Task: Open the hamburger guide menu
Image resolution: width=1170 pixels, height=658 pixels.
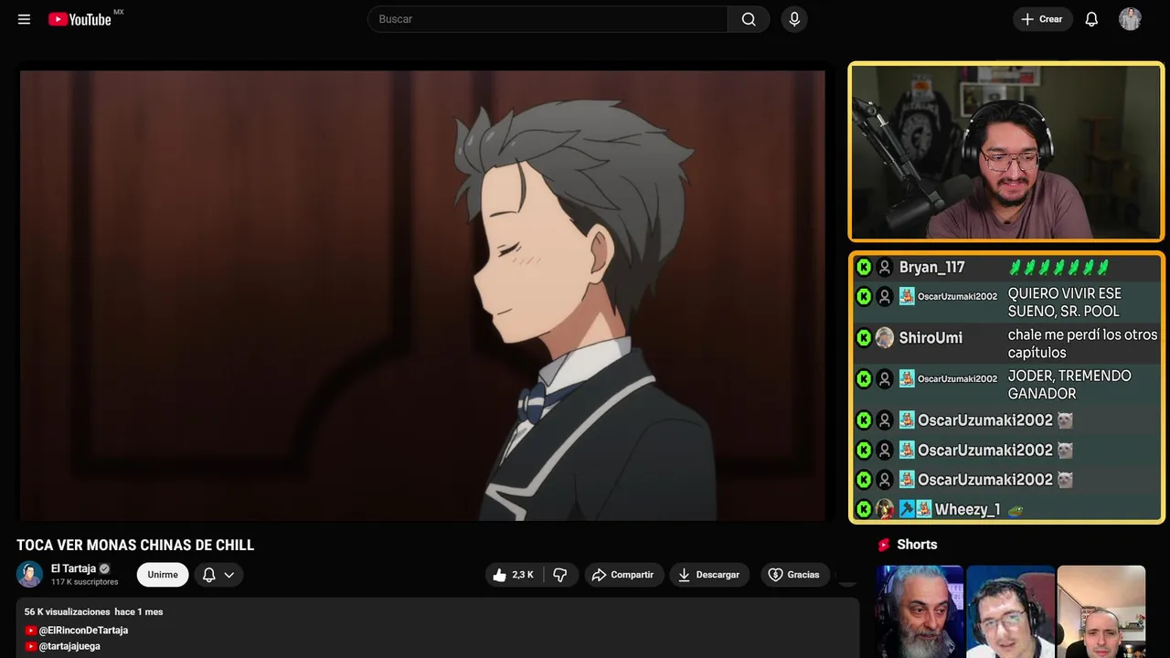Action: tap(24, 19)
